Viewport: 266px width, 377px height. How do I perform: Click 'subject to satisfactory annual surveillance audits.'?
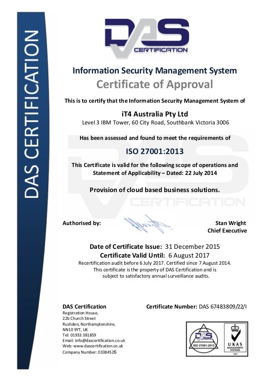(x=156, y=276)
